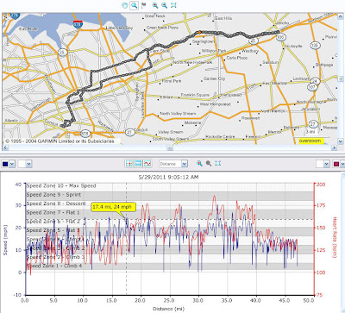Click the yellow overzoom label on map
345x313 pixels.
tap(311, 141)
